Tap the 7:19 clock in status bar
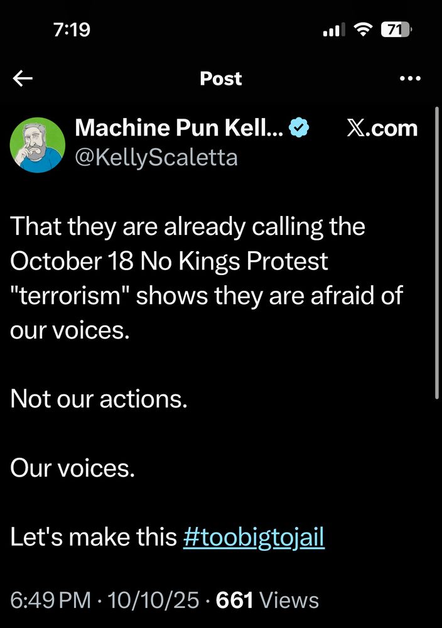Image resolution: width=442 pixels, height=628 pixels. pos(72,30)
